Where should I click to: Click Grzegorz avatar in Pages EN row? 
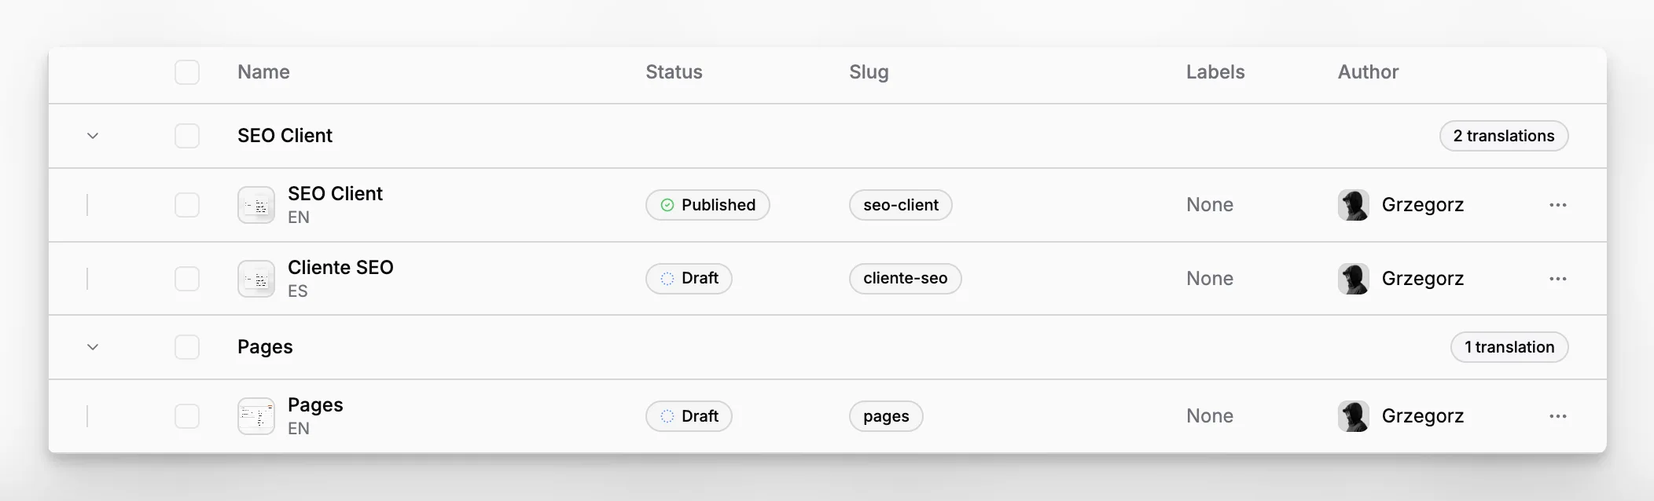click(x=1354, y=416)
